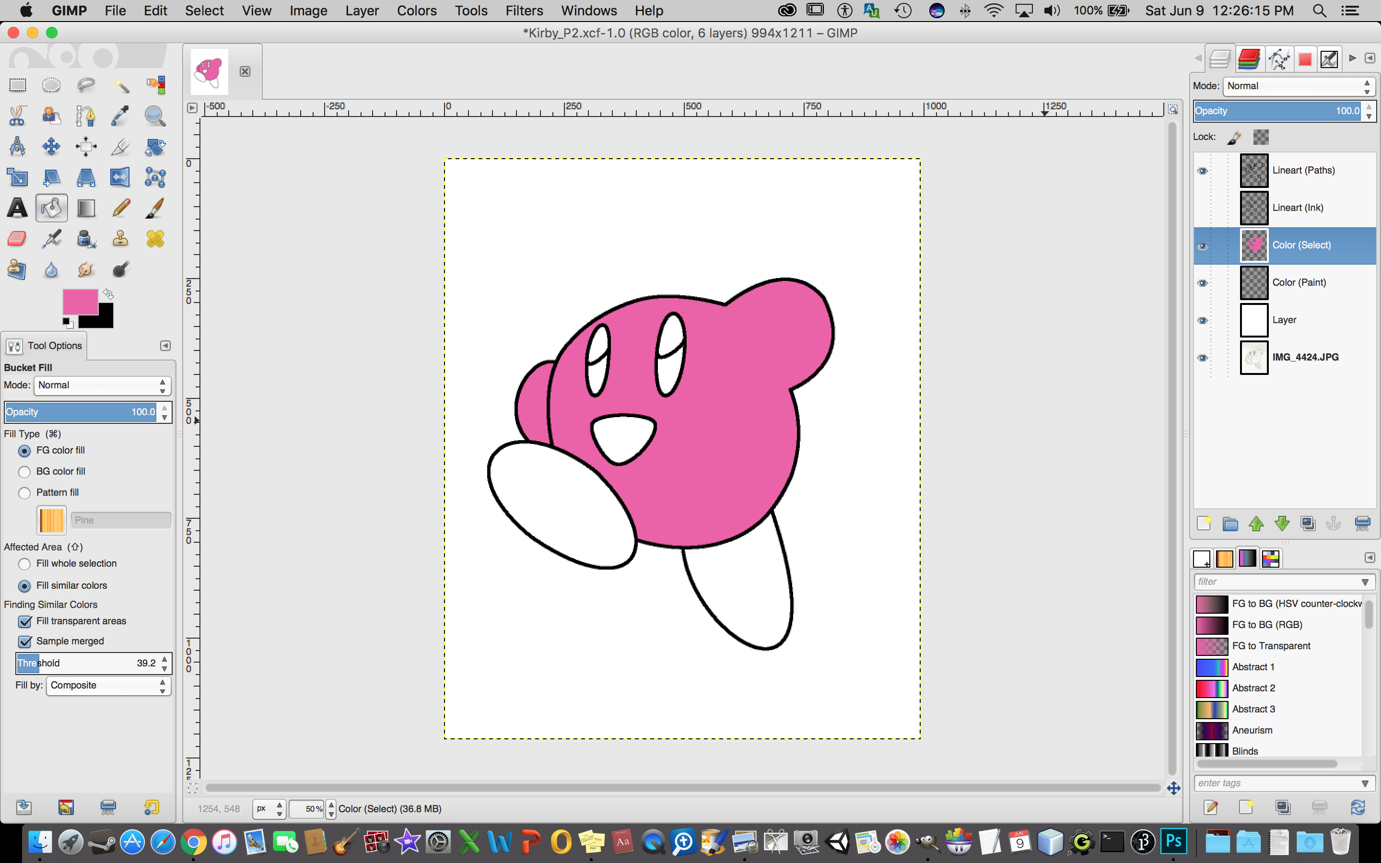The width and height of the screenshot is (1381, 863).
Task: Select Pattern fill option
Action: pos(24,493)
